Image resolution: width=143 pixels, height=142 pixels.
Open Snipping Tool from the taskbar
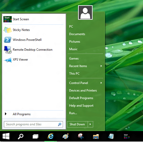[x=81, y=136]
